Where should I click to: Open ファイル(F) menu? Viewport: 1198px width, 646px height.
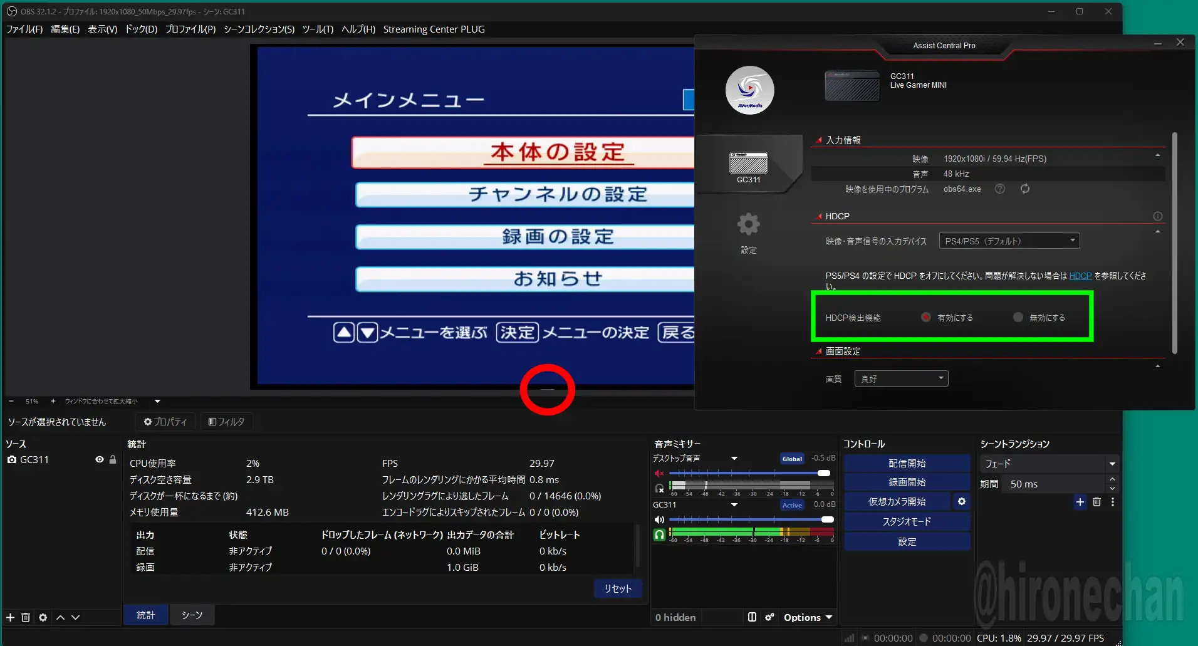coord(24,29)
